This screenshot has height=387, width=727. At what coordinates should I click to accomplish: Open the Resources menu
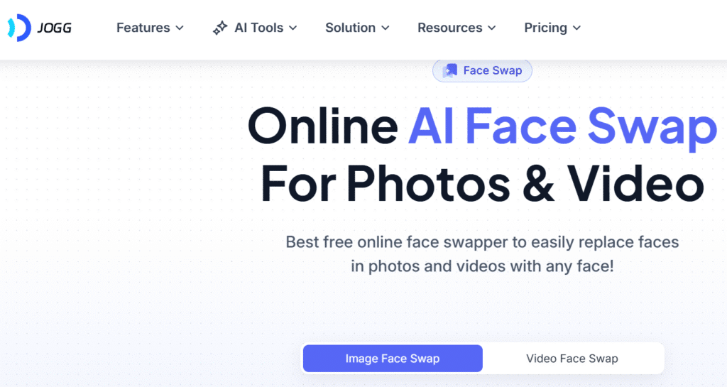[450, 28]
